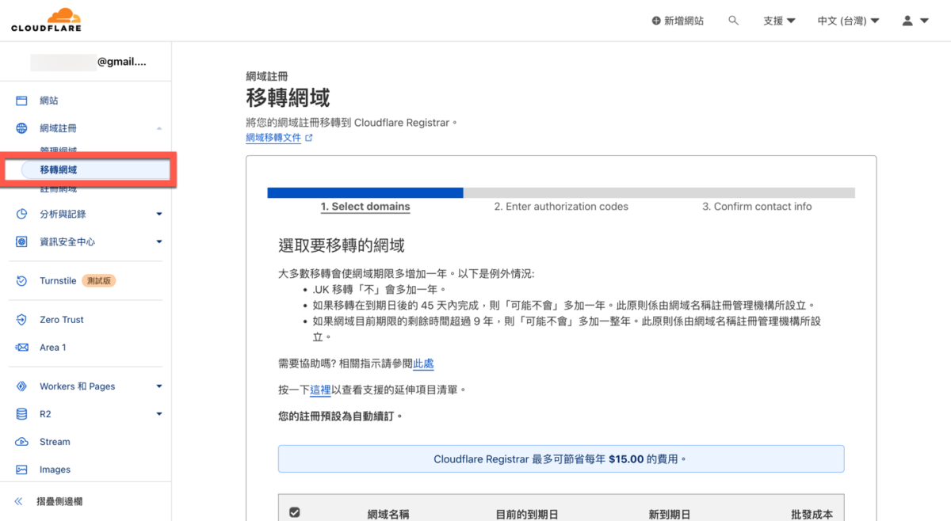The width and height of the screenshot is (951, 521).
Task: Click the R2 database icon
Action: pyautogui.click(x=22, y=414)
